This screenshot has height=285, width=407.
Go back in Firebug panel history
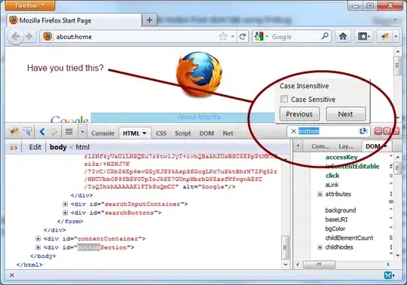coord(42,132)
